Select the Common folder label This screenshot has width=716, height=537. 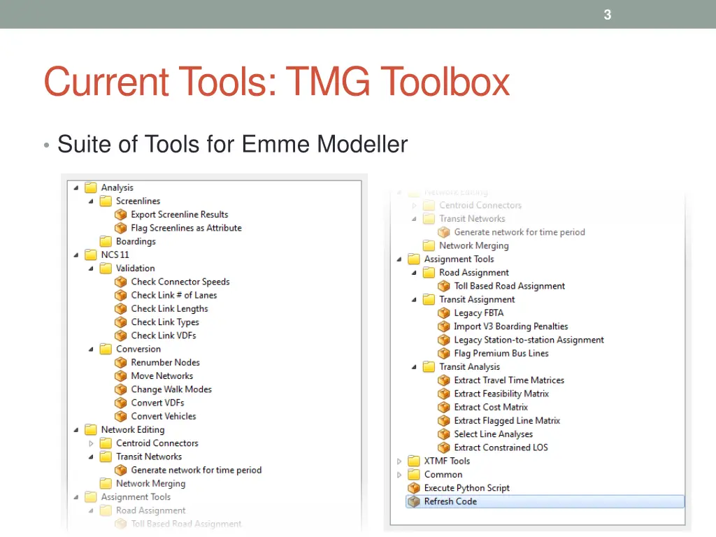click(443, 475)
